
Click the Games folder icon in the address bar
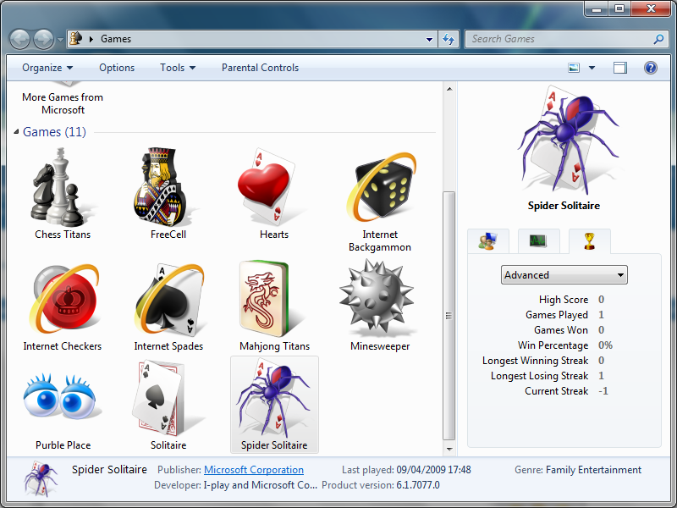(x=76, y=38)
